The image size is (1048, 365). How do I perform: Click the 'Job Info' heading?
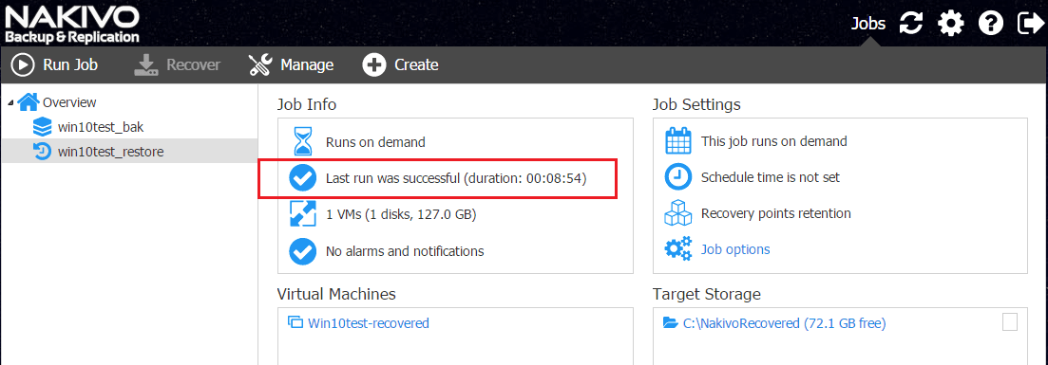tap(307, 105)
